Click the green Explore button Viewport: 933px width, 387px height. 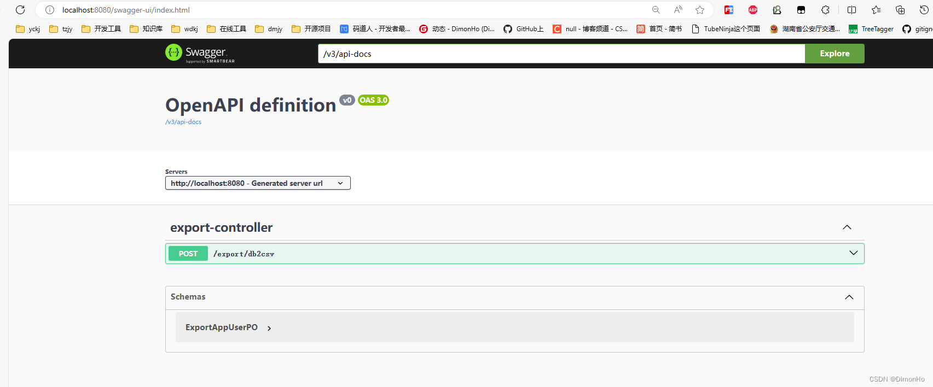835,54
